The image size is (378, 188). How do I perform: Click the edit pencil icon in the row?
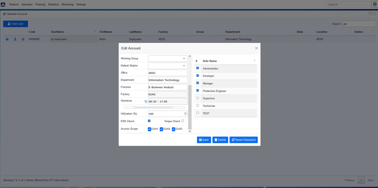click(23, 39)
